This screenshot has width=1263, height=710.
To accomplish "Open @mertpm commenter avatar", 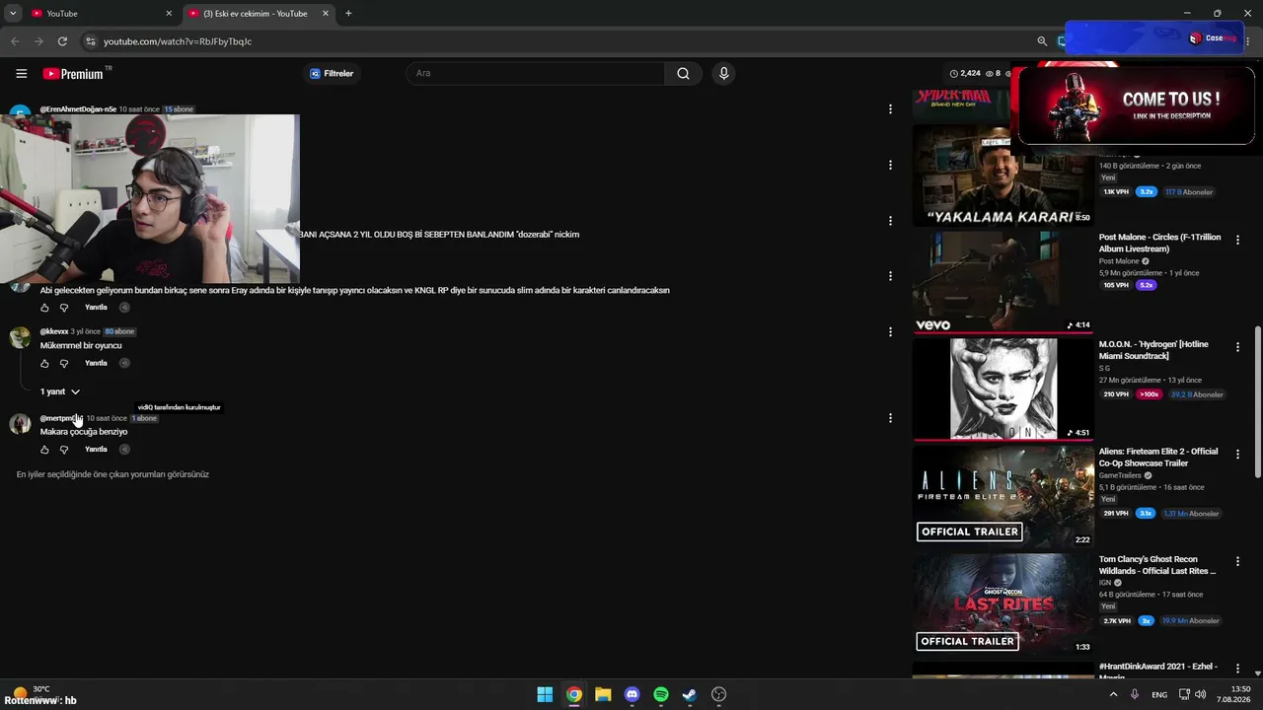I will click(20, 424).
